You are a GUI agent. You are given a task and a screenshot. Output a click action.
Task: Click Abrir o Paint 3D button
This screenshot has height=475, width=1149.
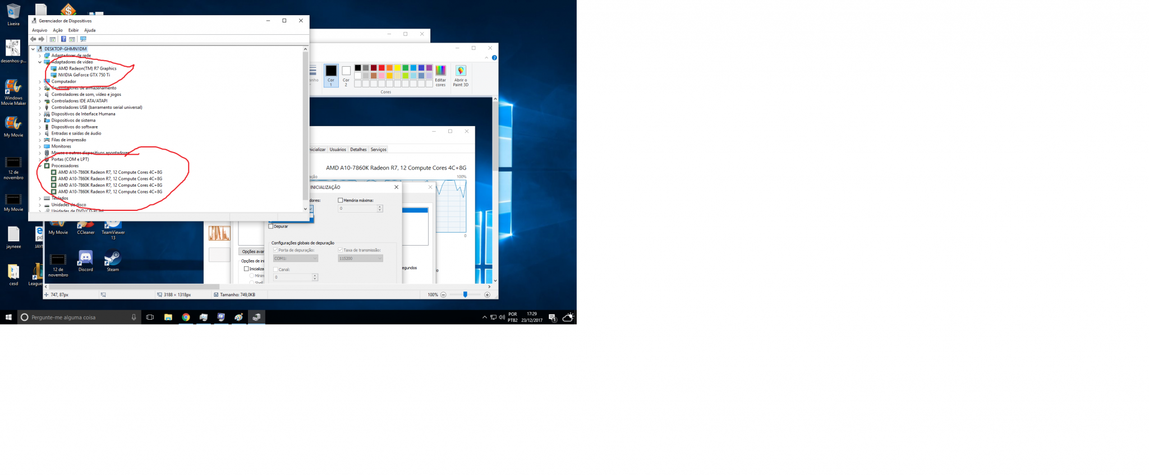[461, 76]
